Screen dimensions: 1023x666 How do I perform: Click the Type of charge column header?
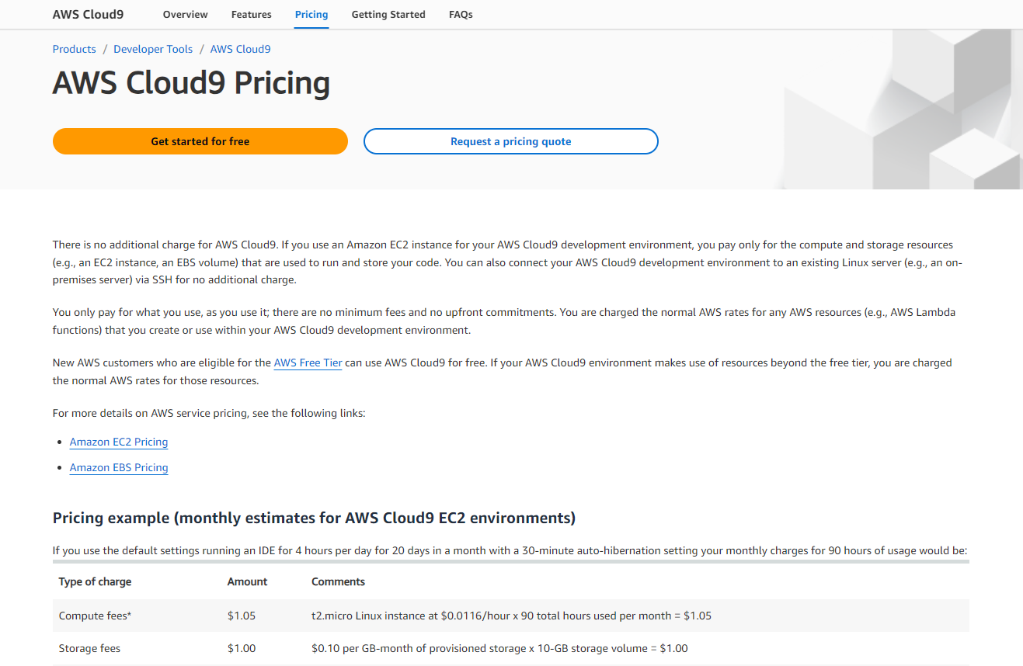click(x=96, y=581)
